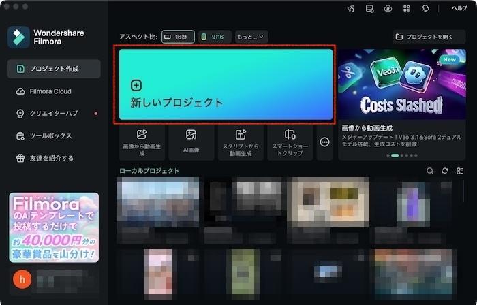Screen dimensions: 477x305
Task: Open the task list icon in top bar
Action: point(369,8)
